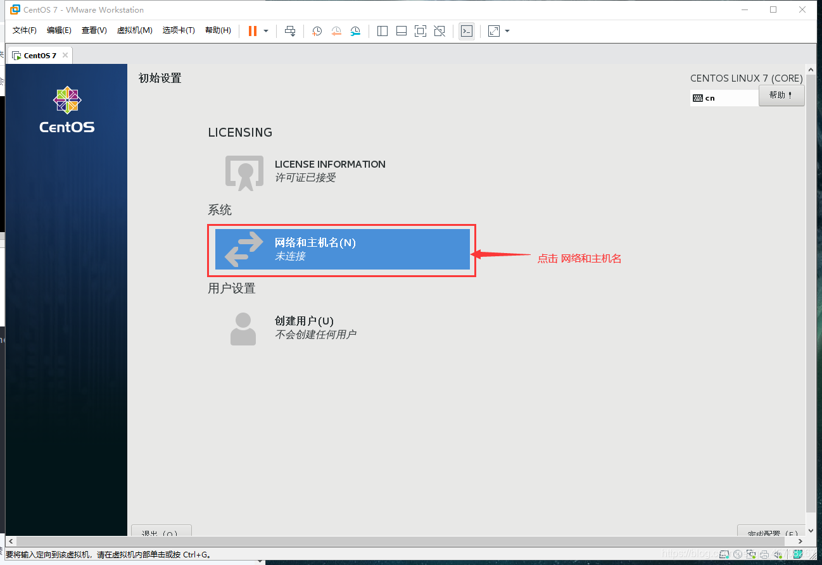Click the user silhouette icon

[x=243, y=328]
